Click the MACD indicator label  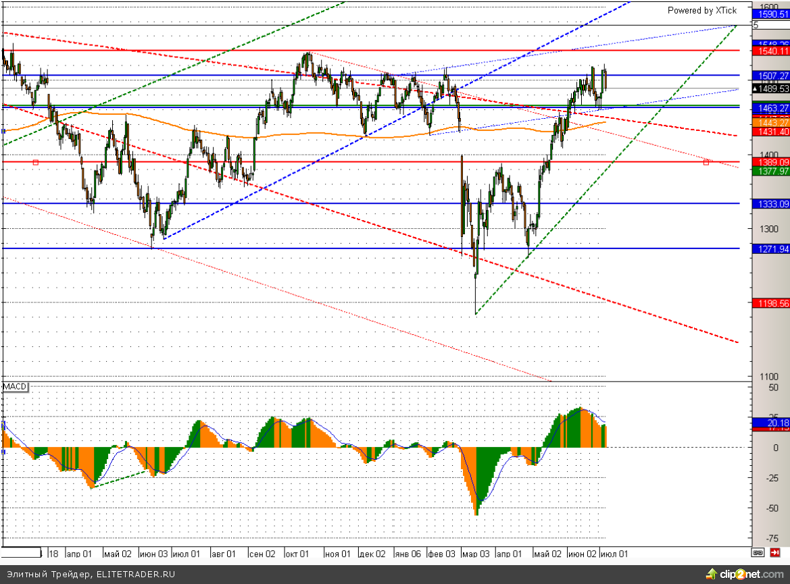(15, 387)
